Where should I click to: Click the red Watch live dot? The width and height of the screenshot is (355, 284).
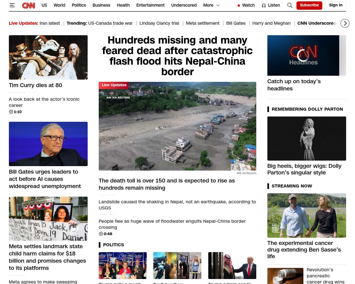(x=239, y=6)
